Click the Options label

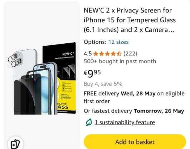pos(95,42)
